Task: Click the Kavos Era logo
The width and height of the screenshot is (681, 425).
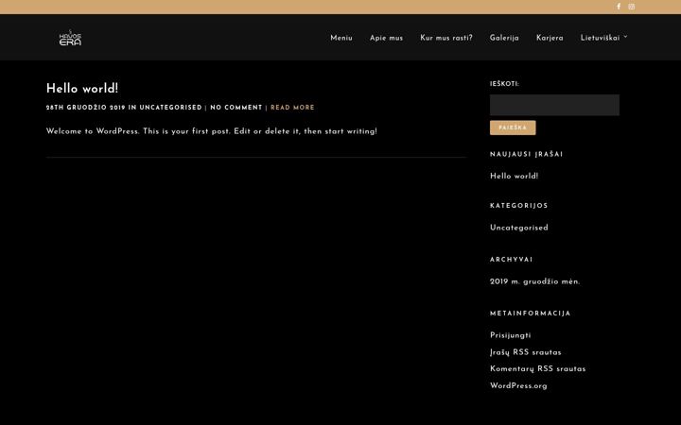Action: (70, 38)
